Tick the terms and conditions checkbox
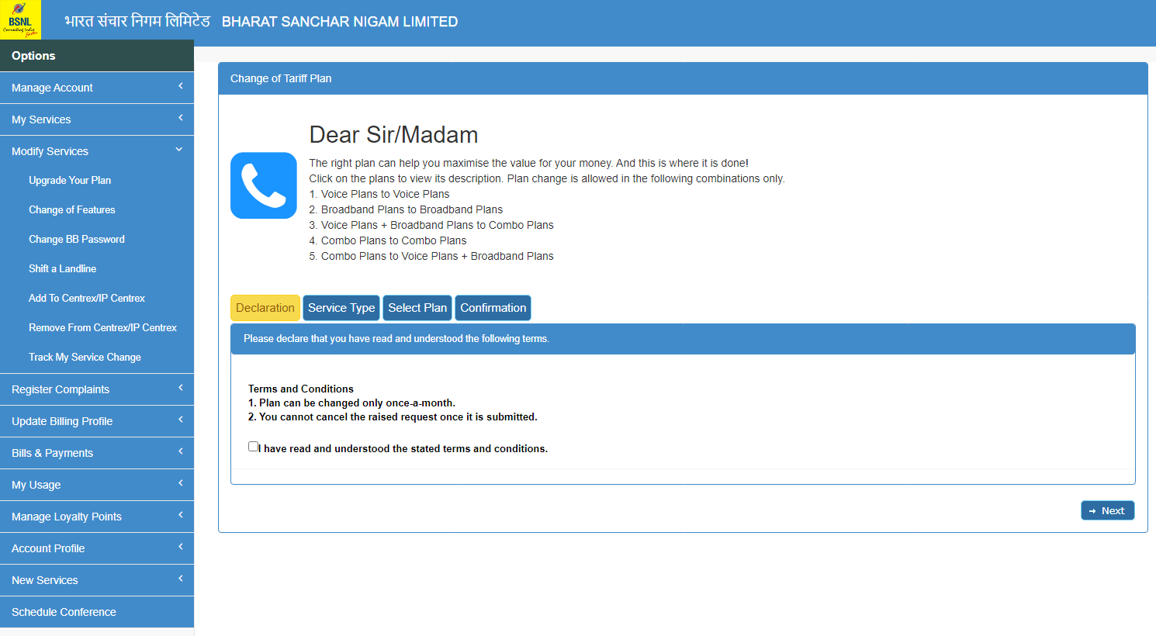The height and width of the screenshot is (636, 1156). pos(253,447)
